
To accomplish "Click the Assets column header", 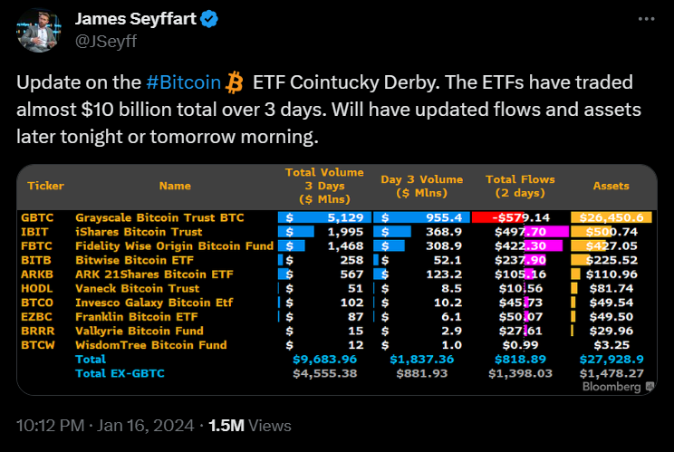I will tap(611, 186).
